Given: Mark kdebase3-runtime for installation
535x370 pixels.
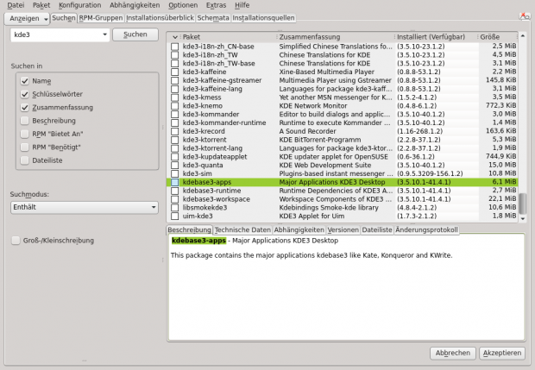Looking at the screenshot, I should point(174,191).
